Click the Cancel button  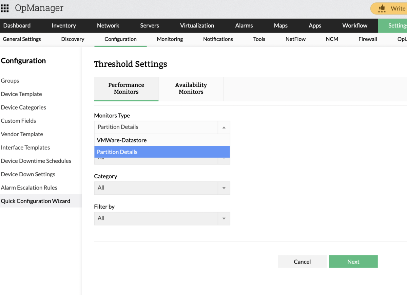coord(302,261)
